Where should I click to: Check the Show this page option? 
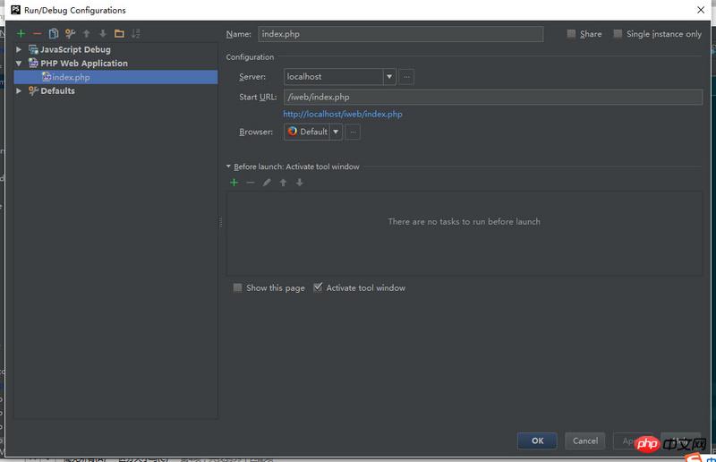click(x=238, y=288)
